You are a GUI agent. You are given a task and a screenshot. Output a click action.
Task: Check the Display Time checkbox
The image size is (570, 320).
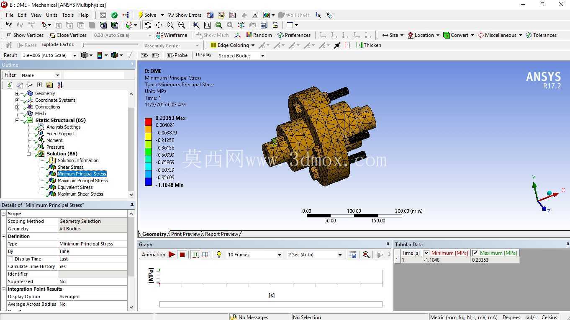[10, 259]
